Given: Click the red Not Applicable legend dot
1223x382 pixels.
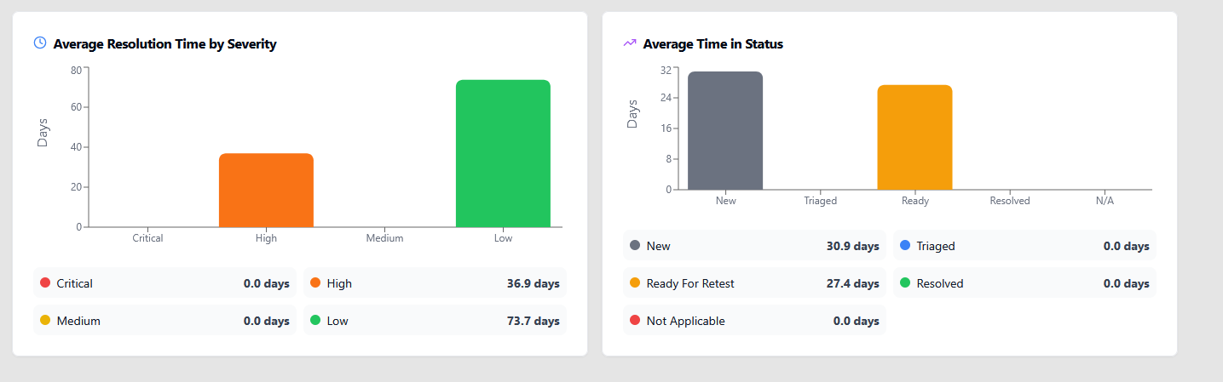Looking at the screenshot, I should [635, 320].
